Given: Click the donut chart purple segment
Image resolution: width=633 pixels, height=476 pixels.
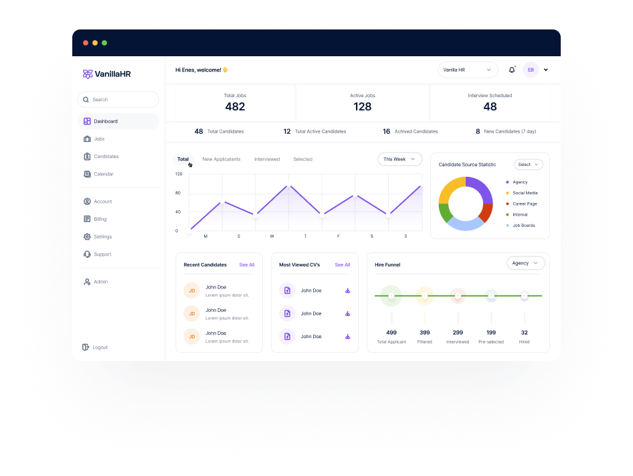Looking at the screenshot, I should [482, 189].
